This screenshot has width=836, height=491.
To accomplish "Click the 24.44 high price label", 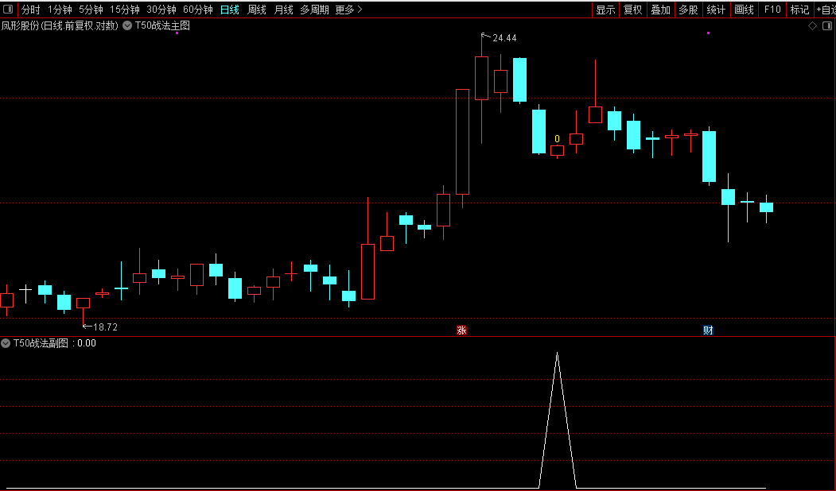I will (504, 38).
